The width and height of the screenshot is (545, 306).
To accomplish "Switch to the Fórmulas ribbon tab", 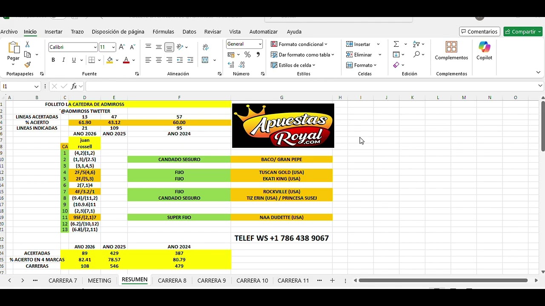I will pos(163,31).
